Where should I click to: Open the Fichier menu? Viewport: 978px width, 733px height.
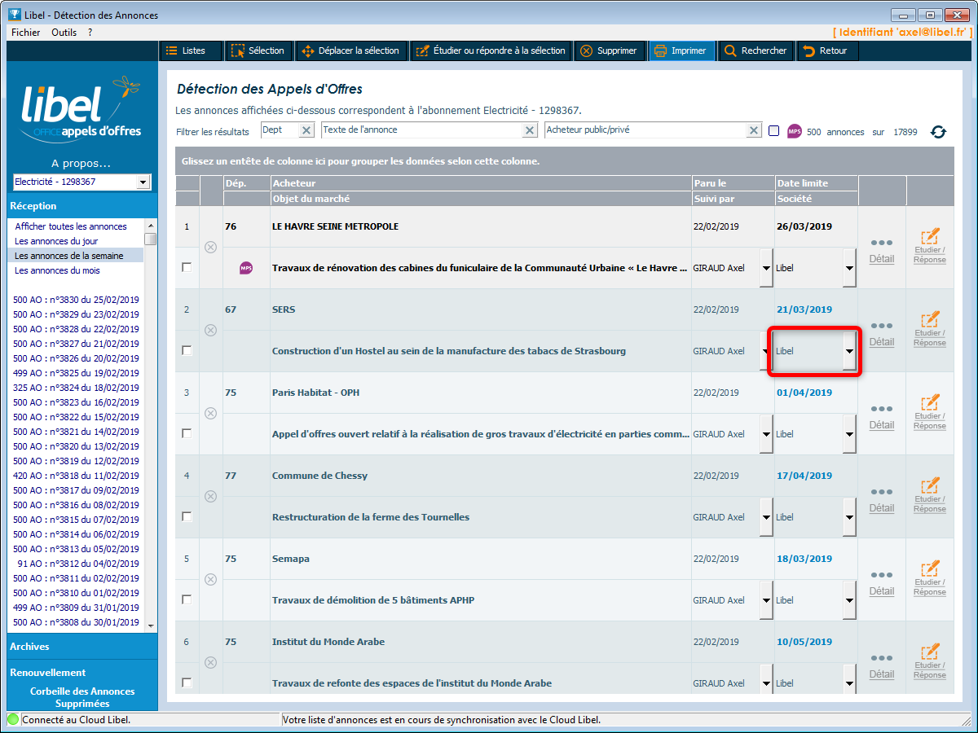(x=26, y=32)
